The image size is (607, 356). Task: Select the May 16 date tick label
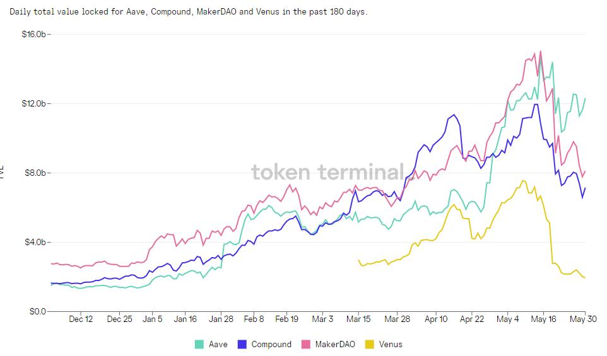(543, 319)
